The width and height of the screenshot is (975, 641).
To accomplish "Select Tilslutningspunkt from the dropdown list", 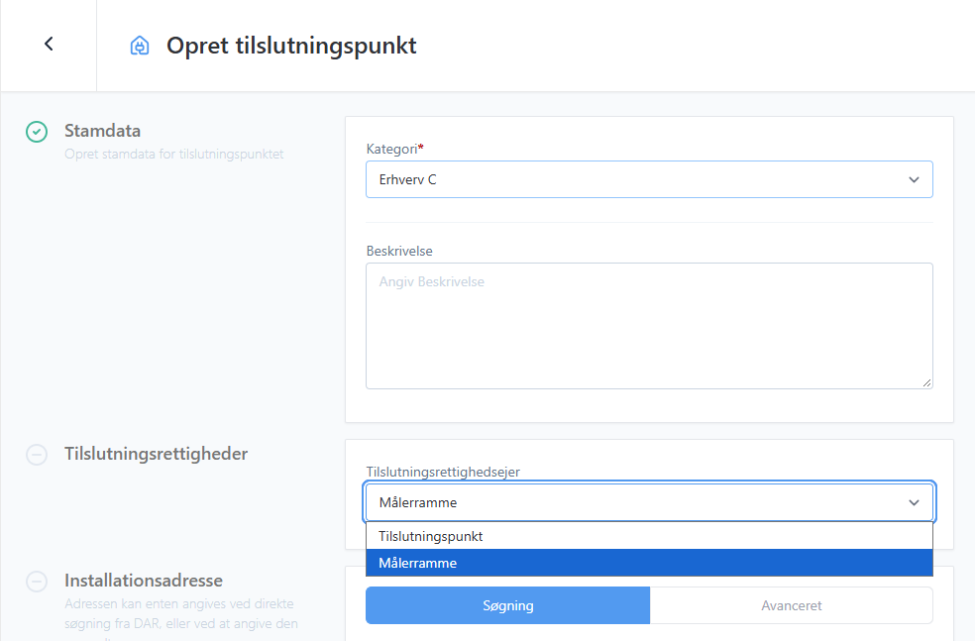I will [649, 536].
